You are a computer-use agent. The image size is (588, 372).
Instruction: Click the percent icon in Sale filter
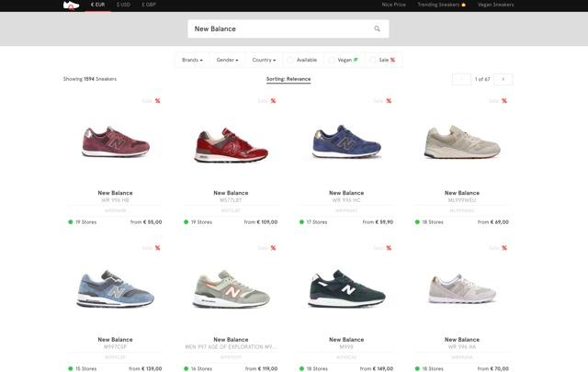(392, 60)
